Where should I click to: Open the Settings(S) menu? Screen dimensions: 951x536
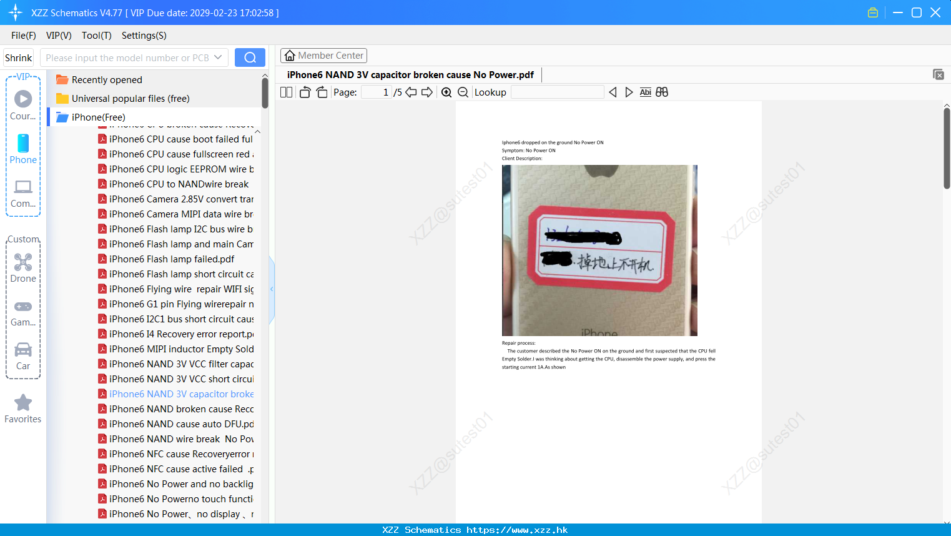click(x=144, y=36)
